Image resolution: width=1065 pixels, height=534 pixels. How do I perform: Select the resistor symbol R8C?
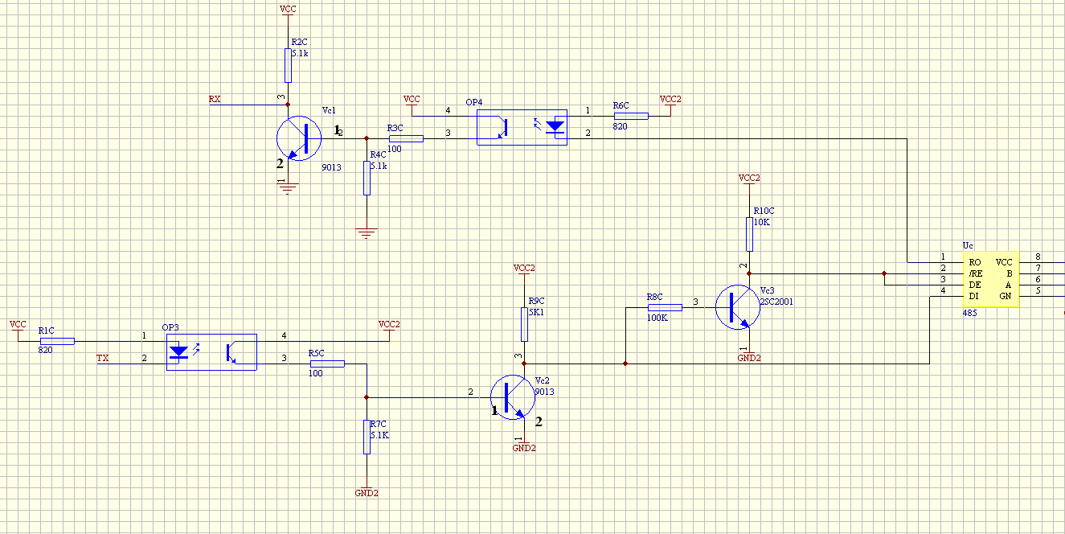[665, 306]
